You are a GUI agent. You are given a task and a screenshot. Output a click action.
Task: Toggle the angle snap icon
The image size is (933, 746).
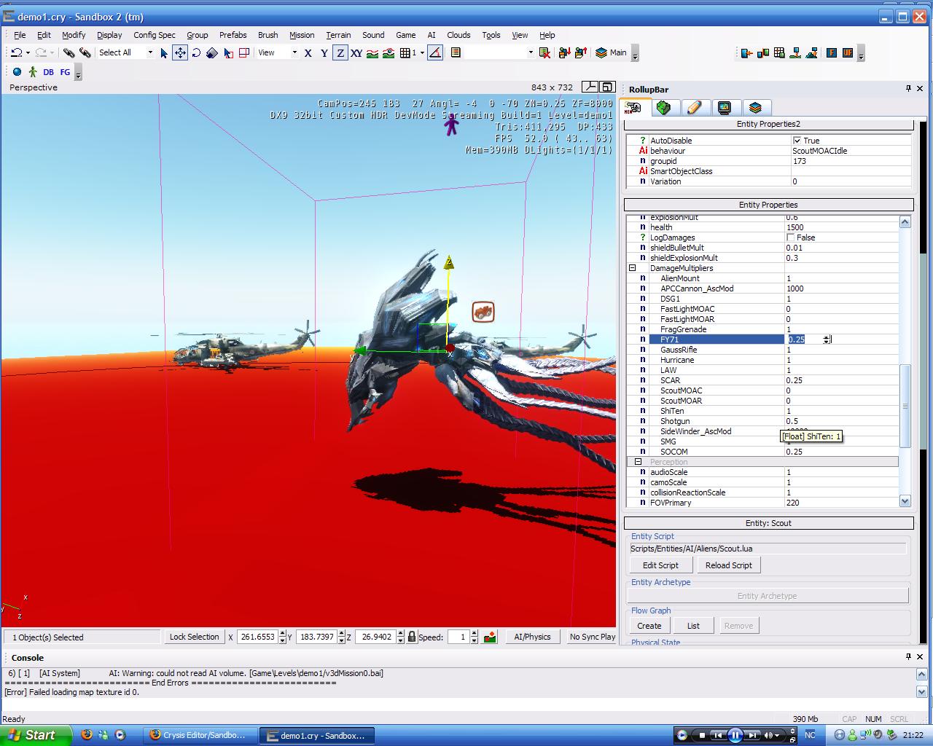pyautogui.click(x=435, y=52)
